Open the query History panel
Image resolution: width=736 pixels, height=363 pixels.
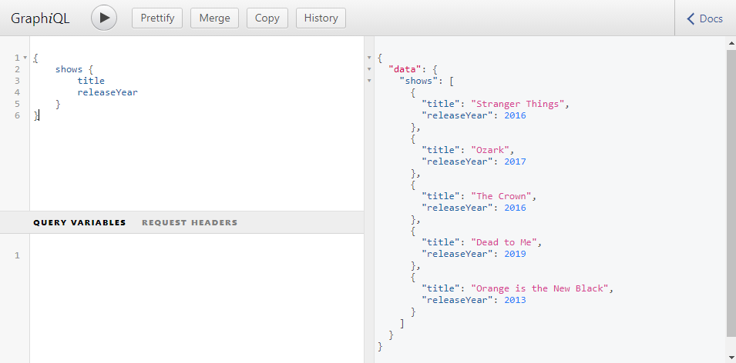coord(321,18)
